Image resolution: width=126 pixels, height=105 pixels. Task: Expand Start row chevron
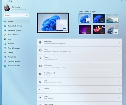coord(119,82)
